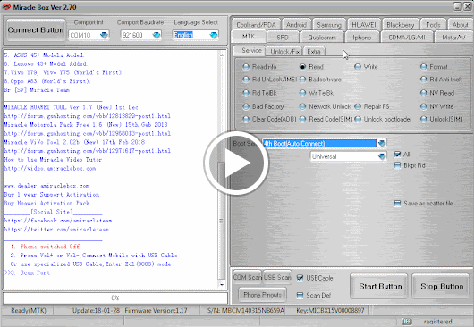The width and height of the screenshot is (474, 327).
Task: Open Phone Pinouts
Action: (262, 295)
